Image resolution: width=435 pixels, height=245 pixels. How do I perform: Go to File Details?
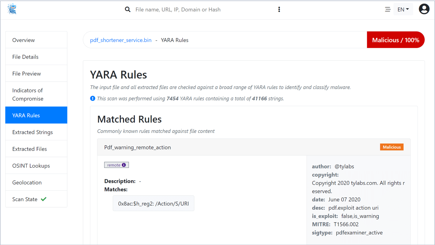(x=36, y=57)
